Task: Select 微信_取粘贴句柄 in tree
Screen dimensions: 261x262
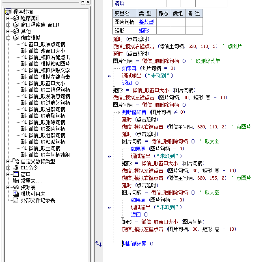Action: pos(47,142)
